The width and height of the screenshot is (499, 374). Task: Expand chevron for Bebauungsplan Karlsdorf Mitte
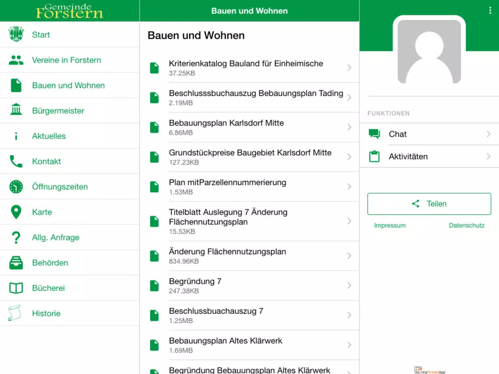pyautogui.click(x=349, y=127)
